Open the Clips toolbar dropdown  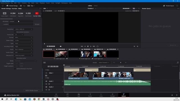[x=31, y=6]
